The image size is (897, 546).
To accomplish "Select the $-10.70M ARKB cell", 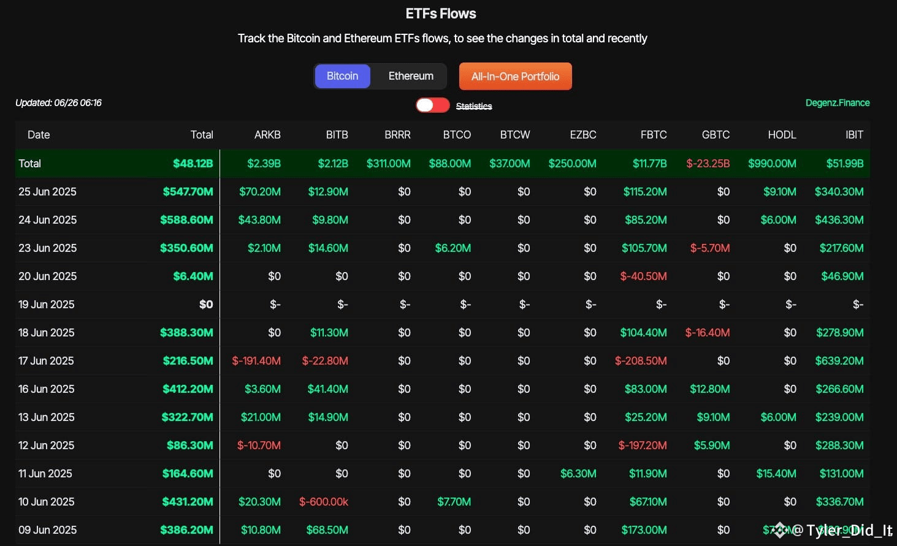I will point(259,446).
